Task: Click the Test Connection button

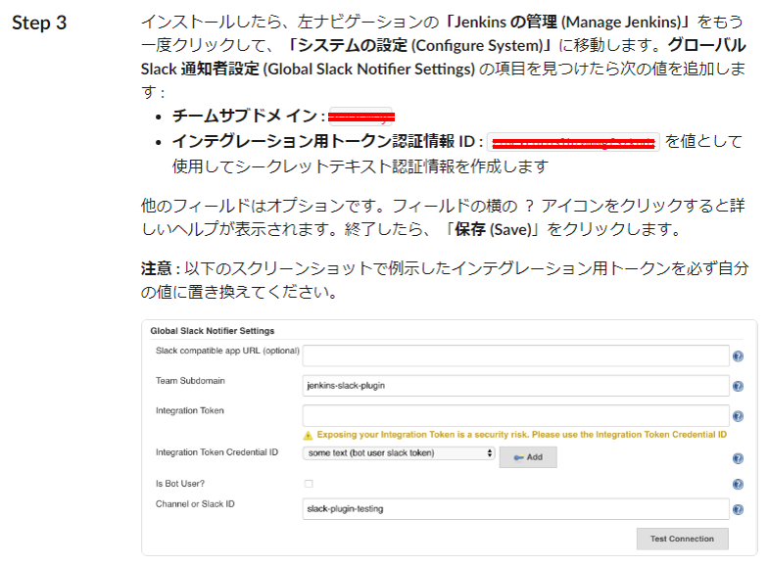Action: click(x=682, y=539)
